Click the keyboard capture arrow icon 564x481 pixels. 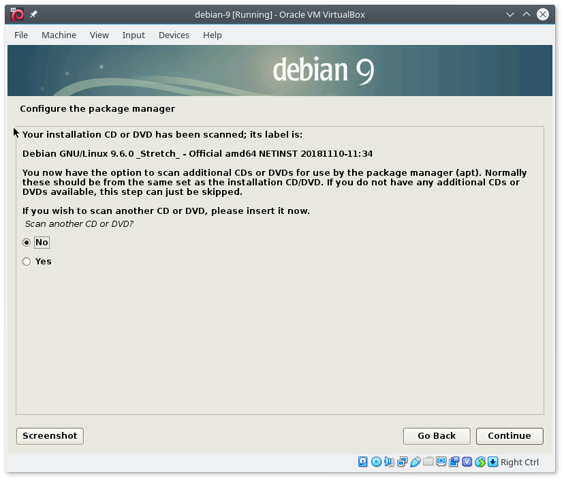493,462
